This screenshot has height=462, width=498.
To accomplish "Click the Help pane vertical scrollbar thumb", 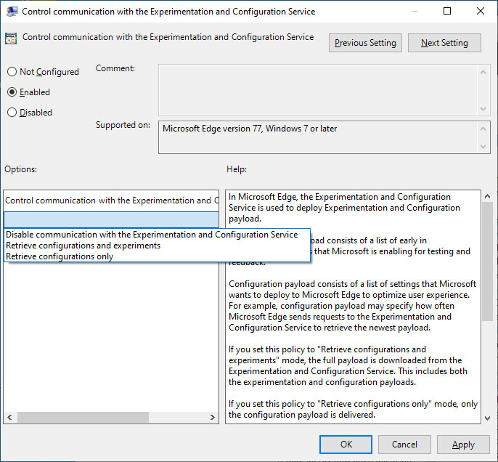I will pos(488,262).
